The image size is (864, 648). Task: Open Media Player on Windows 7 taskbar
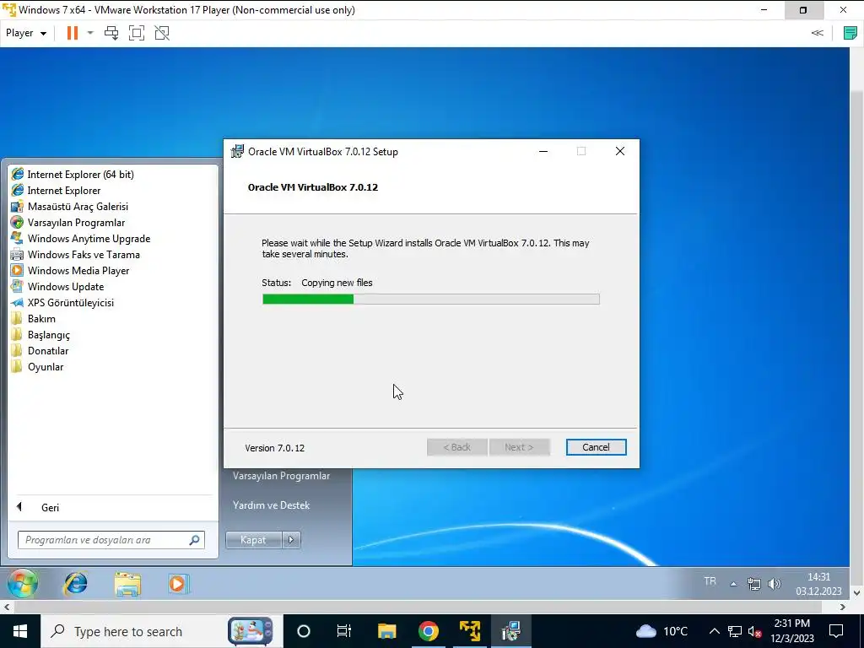click(x=178, y=583)
